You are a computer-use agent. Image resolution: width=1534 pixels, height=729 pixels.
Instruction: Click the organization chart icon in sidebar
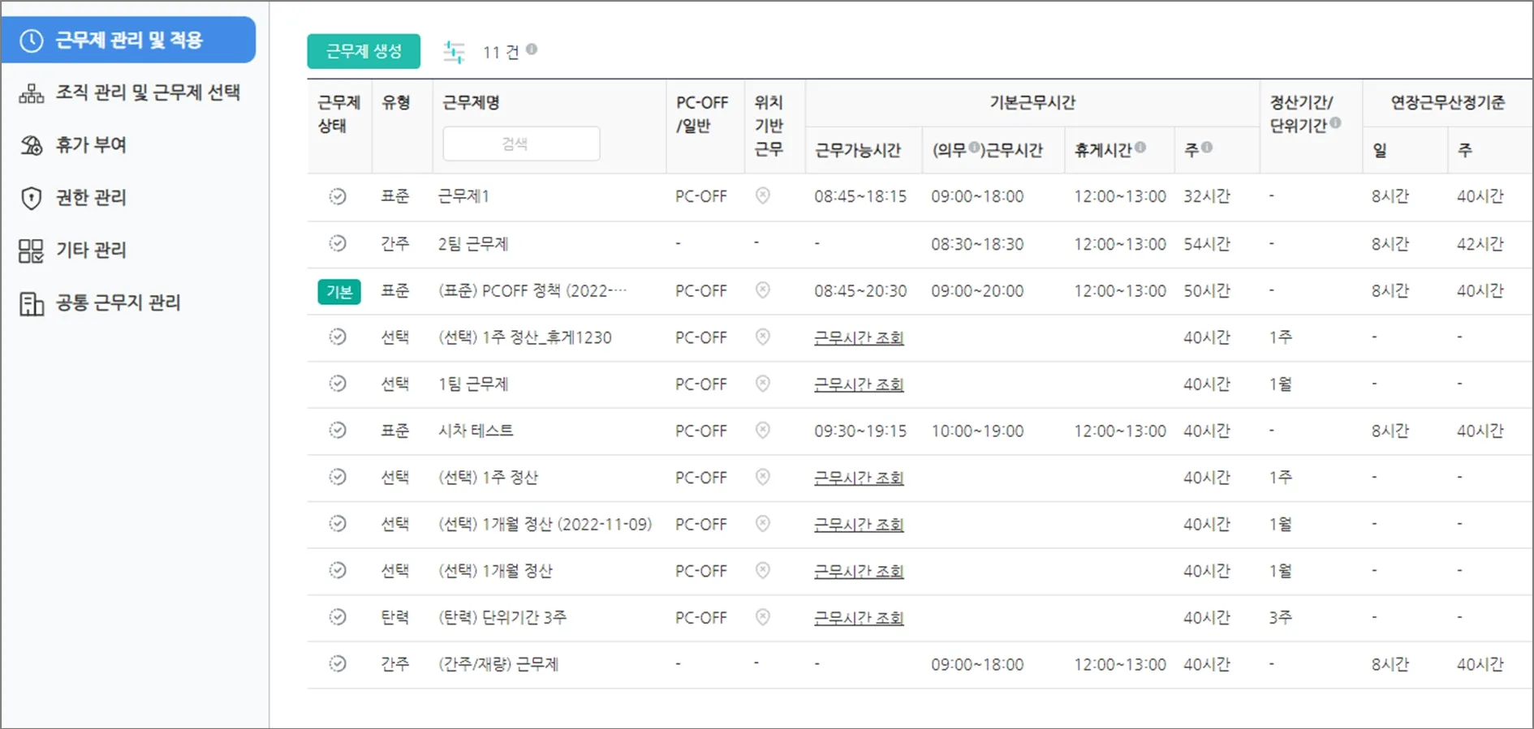[31, 93]
